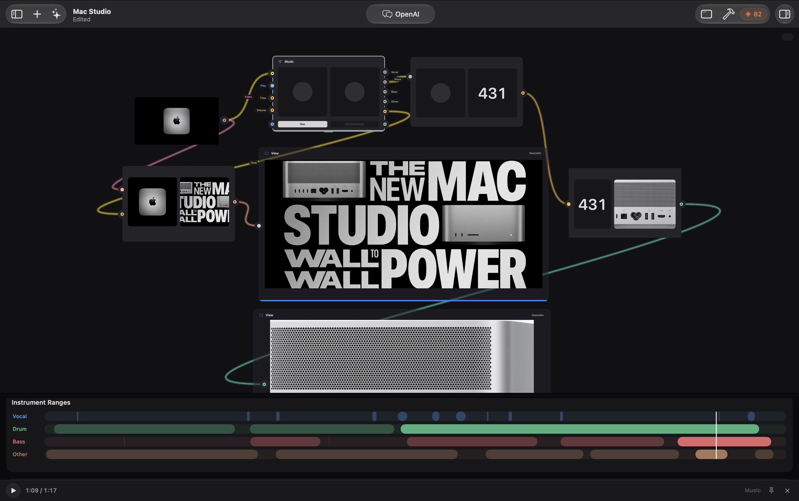Close the Music timeline panel

tap(787, 490)
